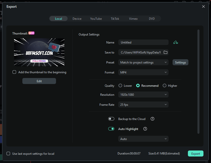The width and height of the screenshot is (211, 163).
Task: Open the Resolution 1920x1080 dropdown
Action: pyautogui.click(x=143, y=95)
